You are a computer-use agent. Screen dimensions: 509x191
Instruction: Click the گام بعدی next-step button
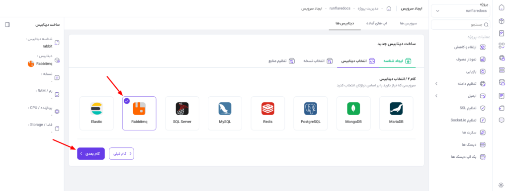[91, 154]
